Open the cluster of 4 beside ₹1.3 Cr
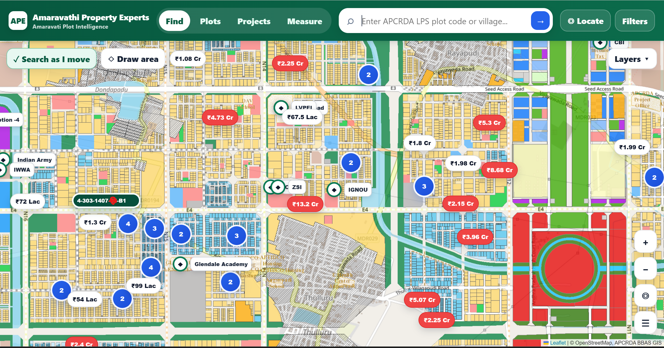The height and width of the screenshot is (348, 664). coord(128,224)
